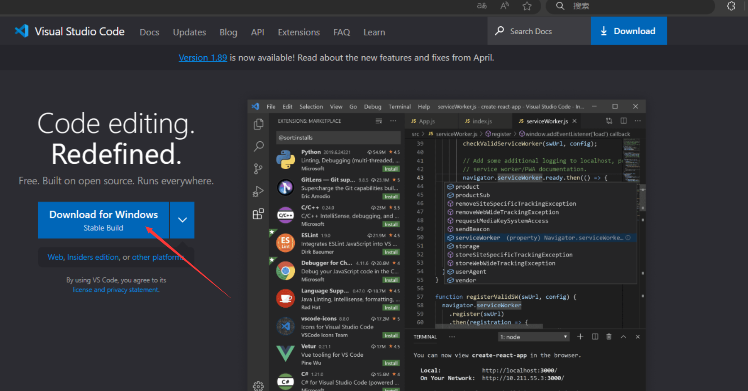Click the GitLens extension icon
This screenshot has height=391, width=748.
point(285,187)
